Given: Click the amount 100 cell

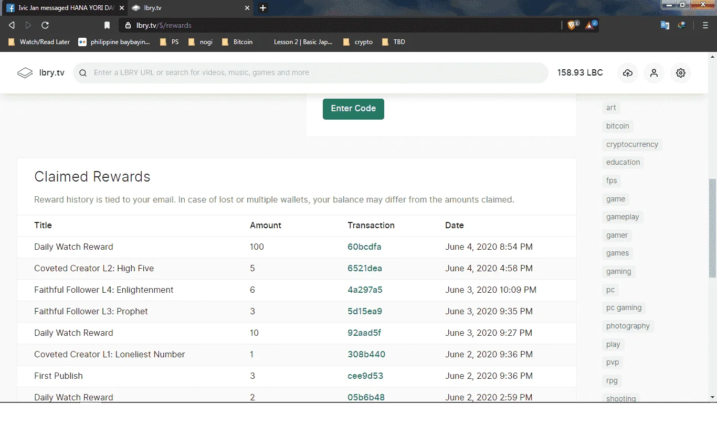Looking at the screenshot, I should pyautogui.click(x=257, y=247).
